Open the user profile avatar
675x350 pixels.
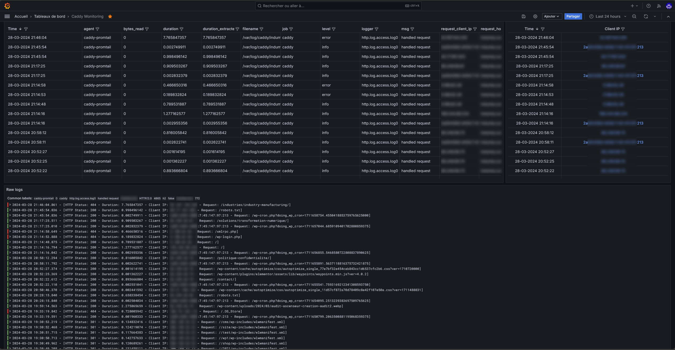pos(669,6)
